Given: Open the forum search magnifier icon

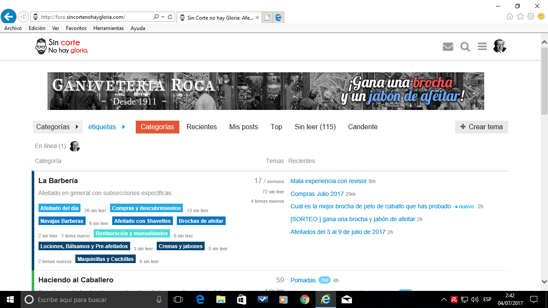Looking at the screenshot, I should click(465, 47).
